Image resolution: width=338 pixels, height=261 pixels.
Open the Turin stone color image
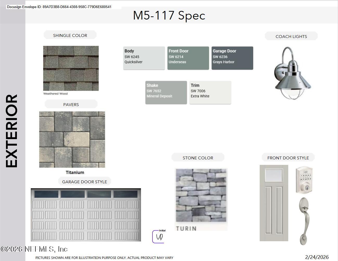pyautogui.click(x=201, y=199)
